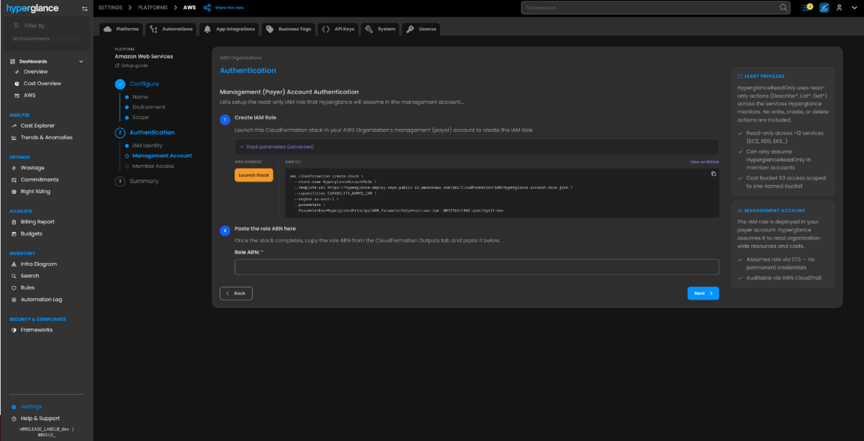Open the user profile icon

tap(840, 7)
